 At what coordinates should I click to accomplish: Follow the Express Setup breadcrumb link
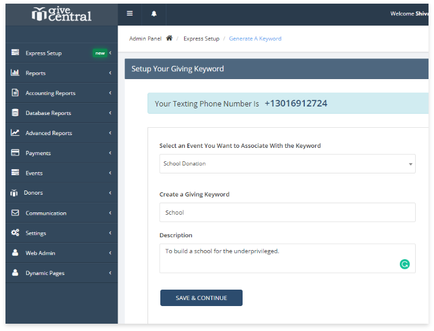click(201, 38)
